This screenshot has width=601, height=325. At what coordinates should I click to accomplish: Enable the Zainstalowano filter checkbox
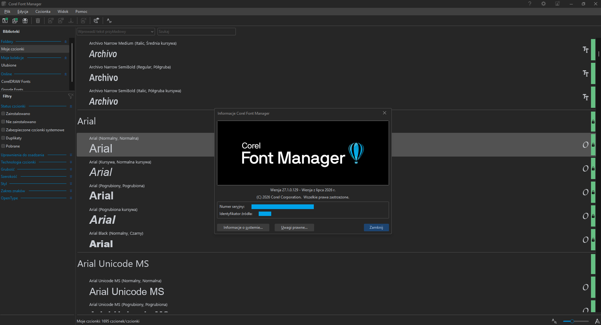(3, 114)
